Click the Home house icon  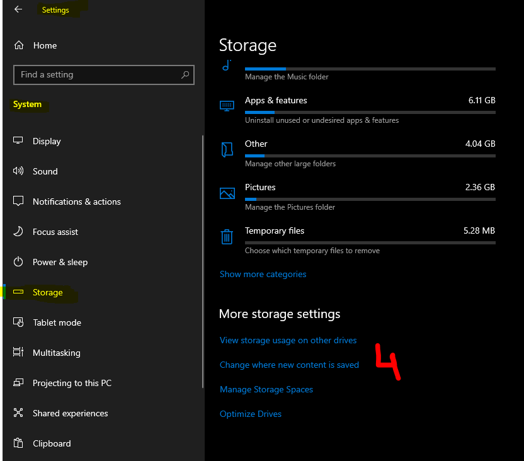pyautogui.click(x=19, y=45)
